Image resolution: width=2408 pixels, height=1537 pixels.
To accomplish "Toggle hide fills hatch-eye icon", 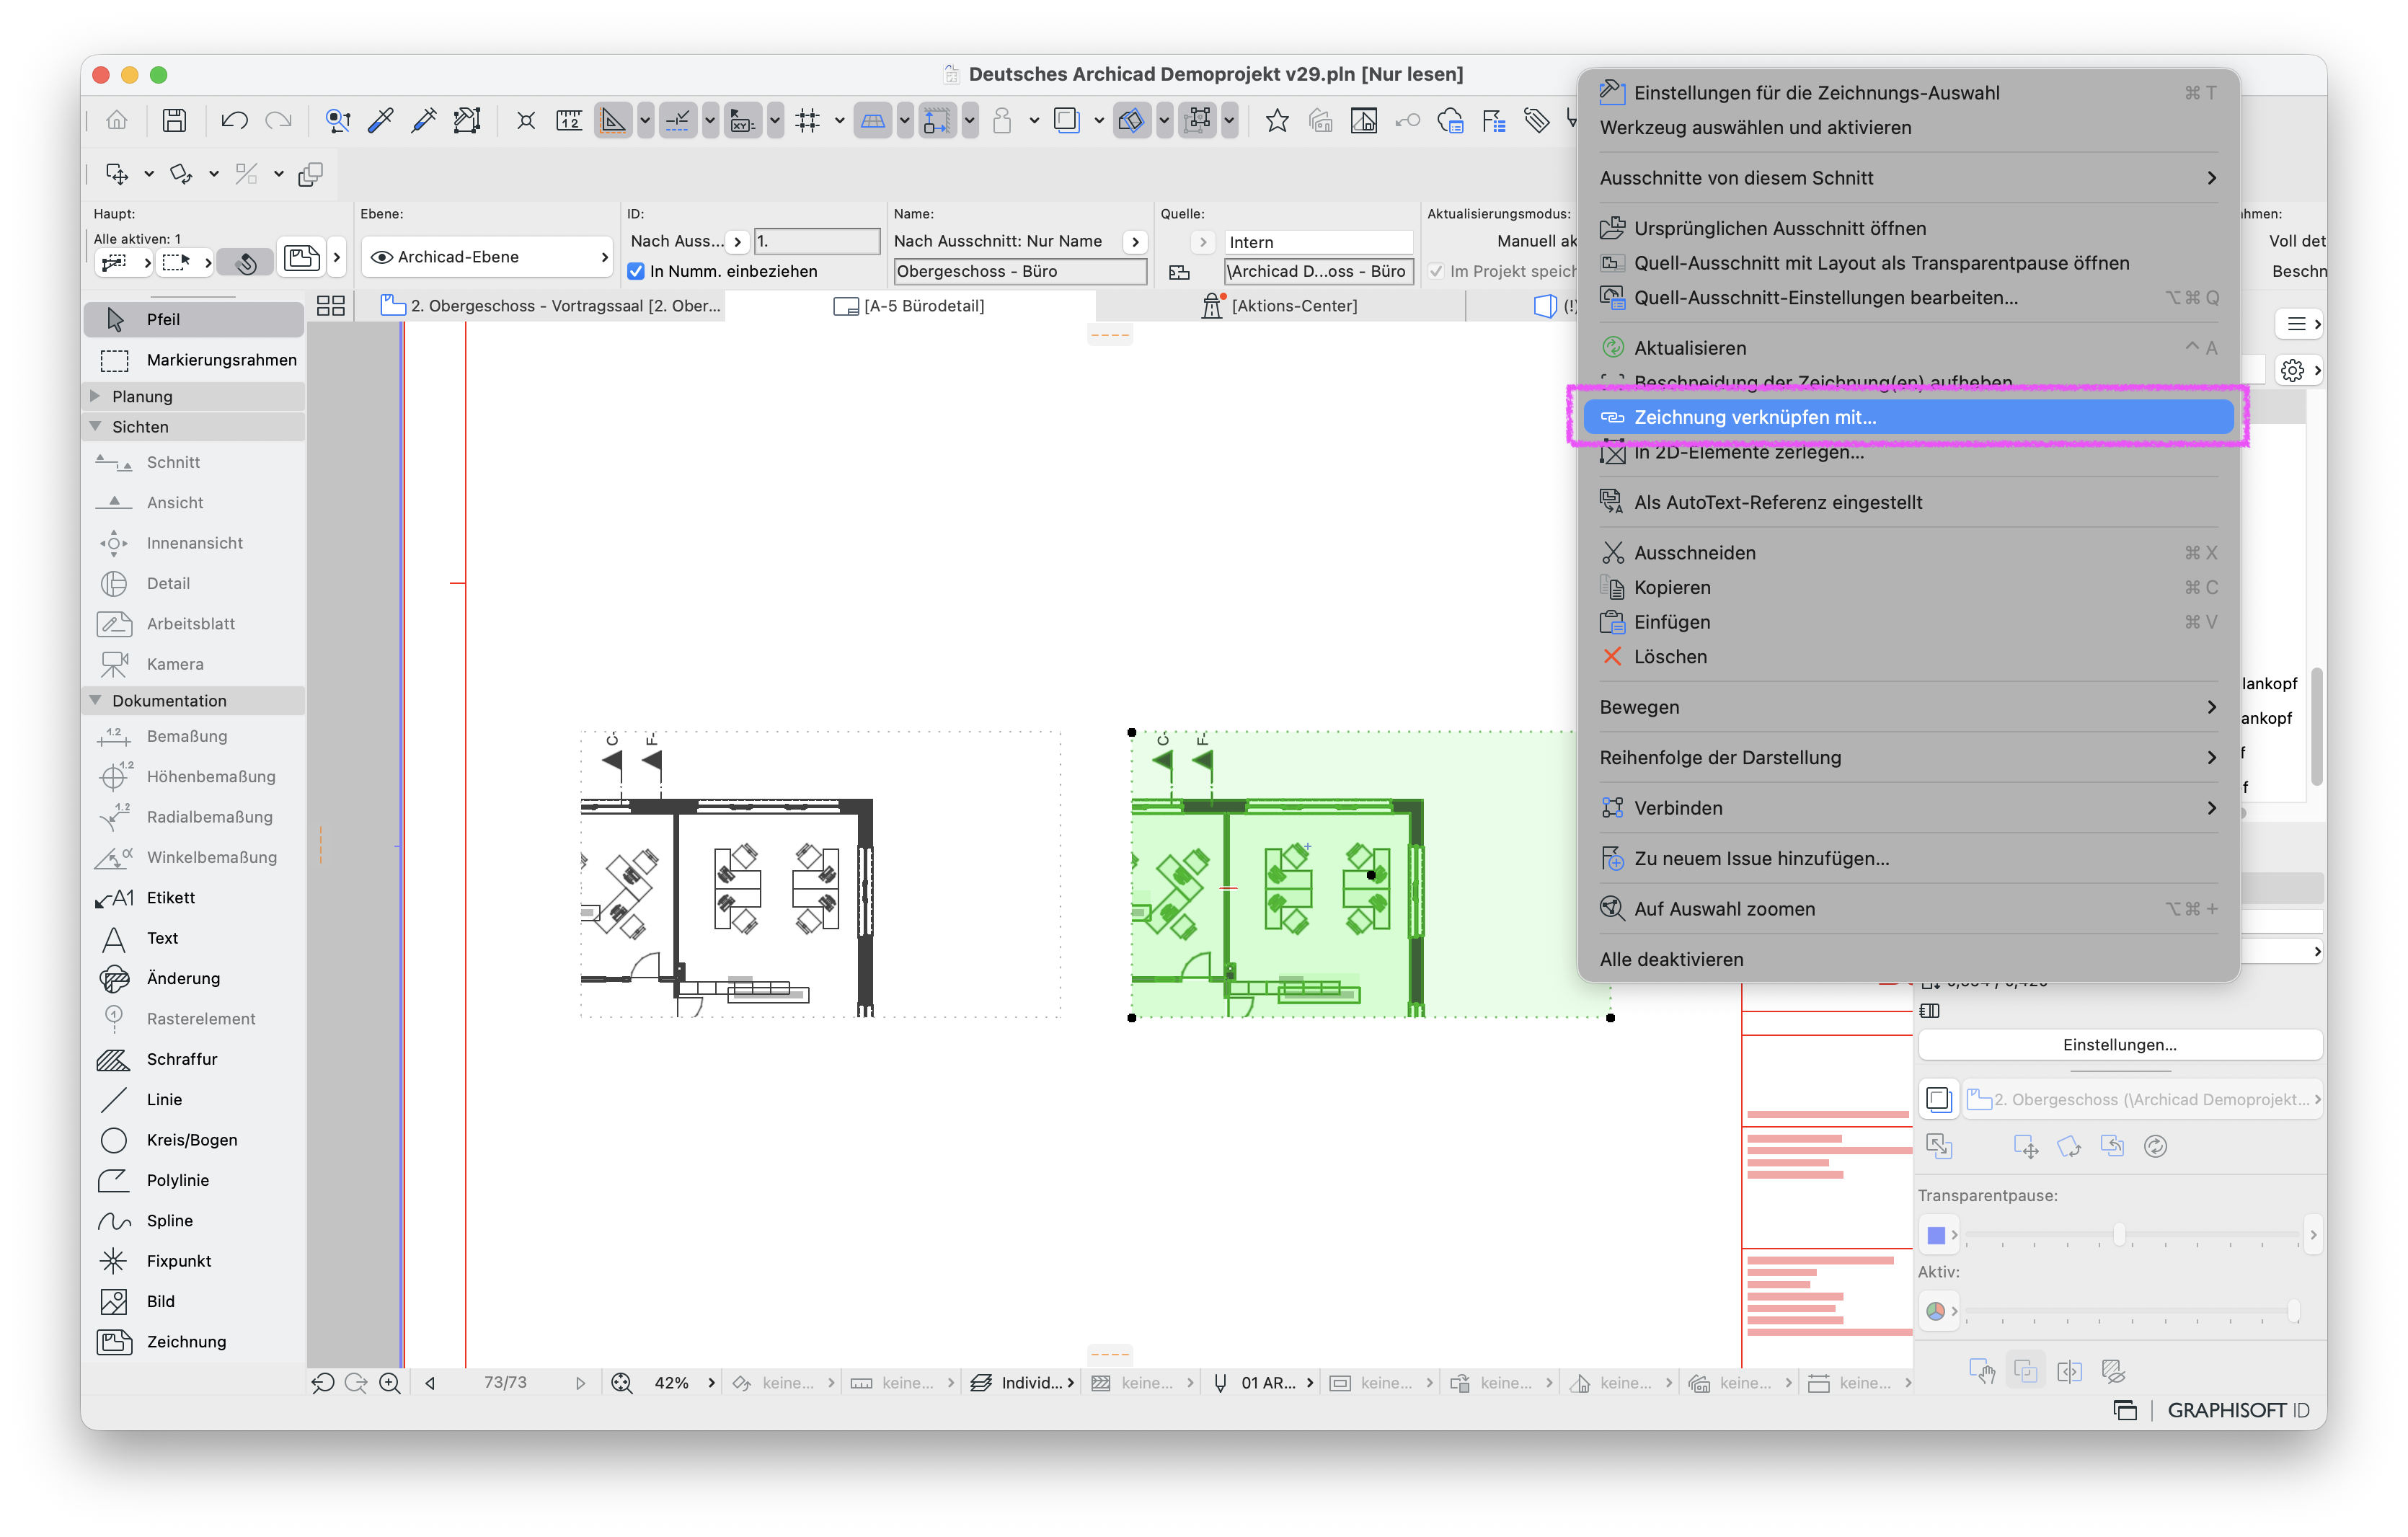I will click(2113, 1371).
